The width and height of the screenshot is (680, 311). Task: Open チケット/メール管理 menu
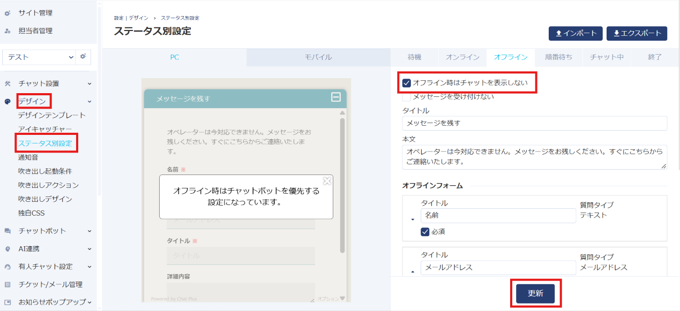pos(50,284)
